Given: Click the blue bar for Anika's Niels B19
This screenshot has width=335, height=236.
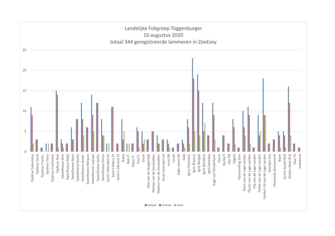Looking at the screenshot, I should point(288,119).
